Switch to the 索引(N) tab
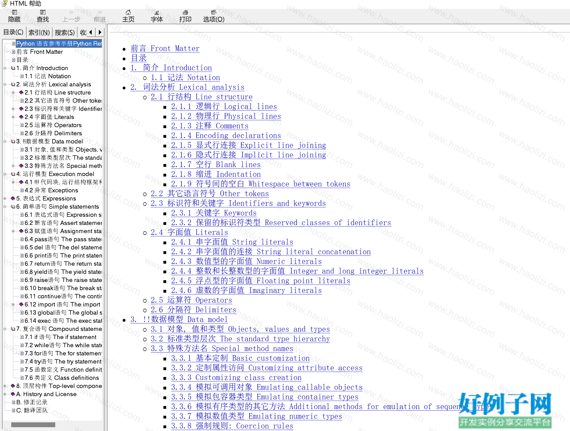Image resolution: width=570 pixels, height=431 pixels. coord(39,33)
